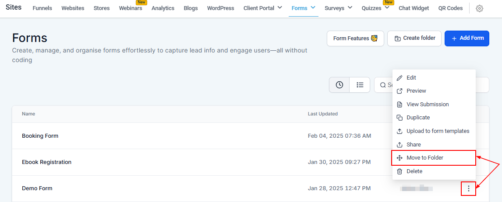Go to the Stores tab
This screenshot has width=502, height=202.
click(102, 8)
